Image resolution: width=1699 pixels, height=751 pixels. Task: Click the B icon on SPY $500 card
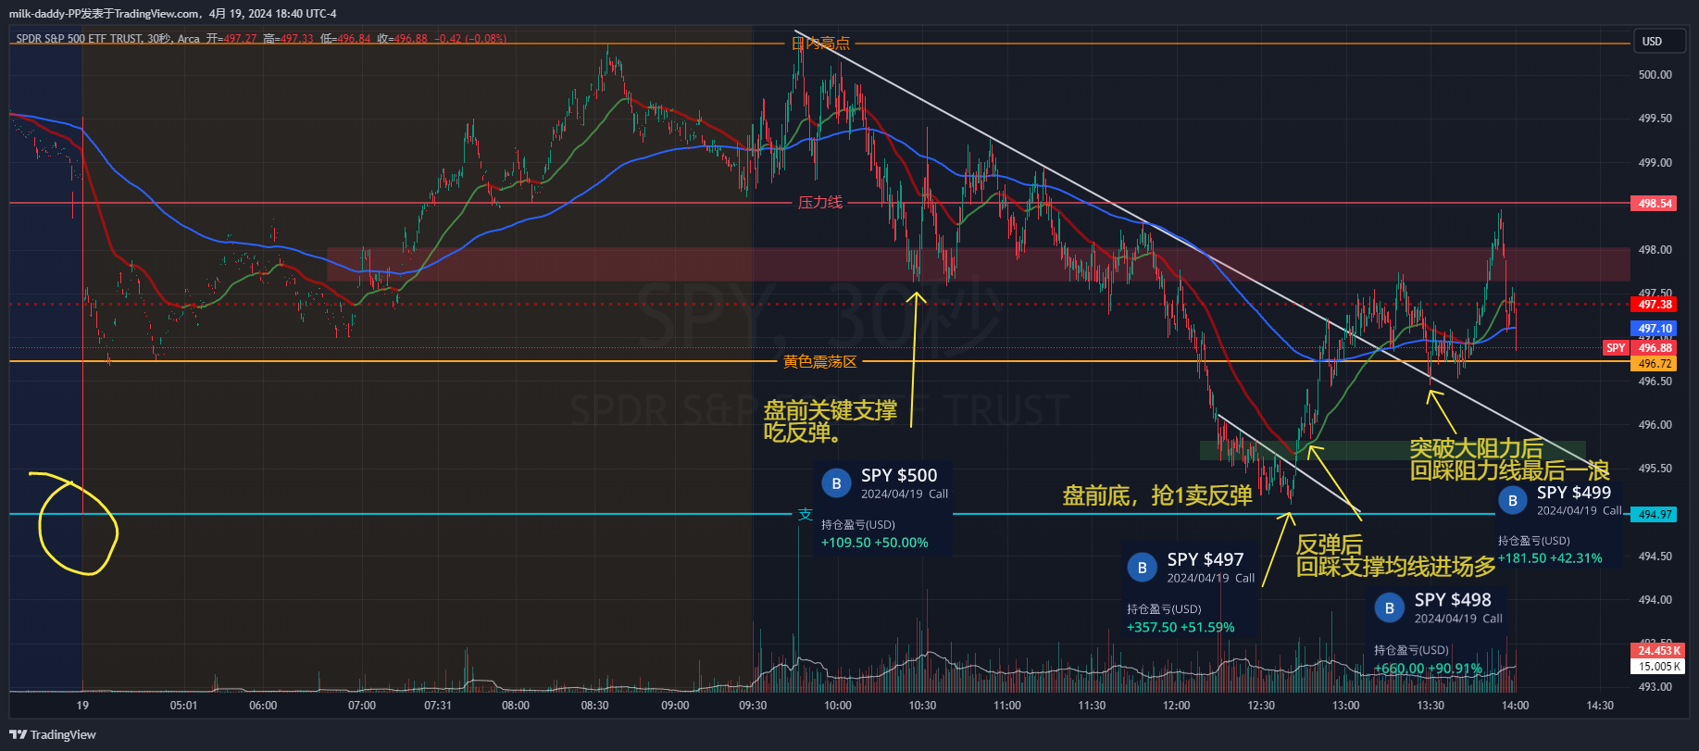point(836,483)
